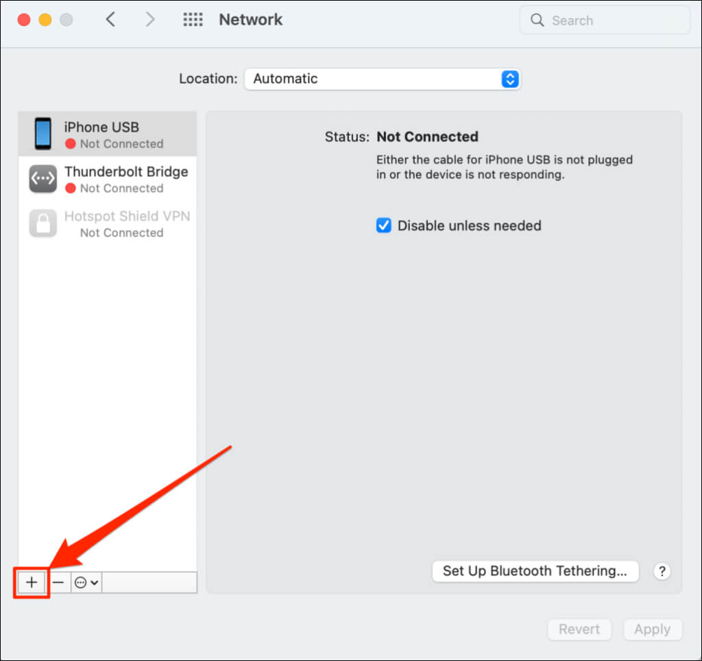Open help with the question mark button
702x661 pixels.
click(x=662, y=571)
